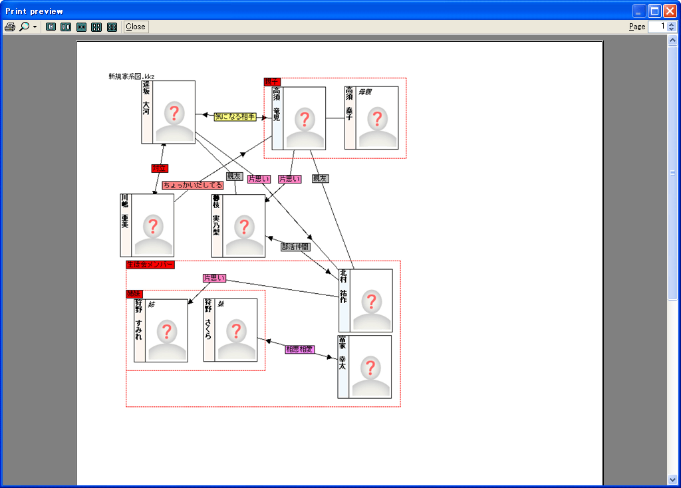The height and width of the screenshot is (488, 681).
Task: Click the Print icon in toolbar
Action: point(10,27)
